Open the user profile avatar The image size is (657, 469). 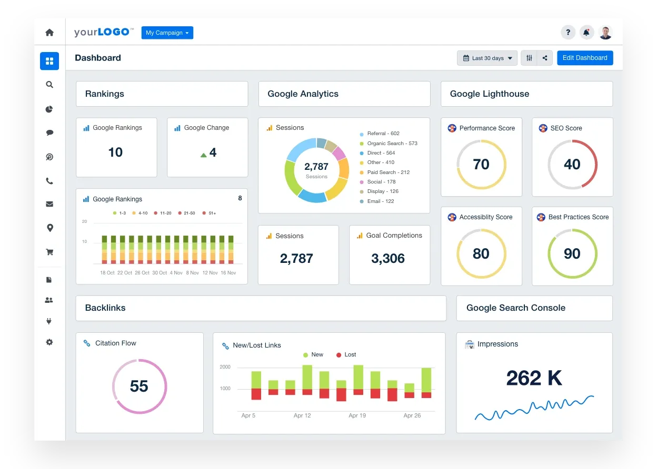click(x=605, y=33)
